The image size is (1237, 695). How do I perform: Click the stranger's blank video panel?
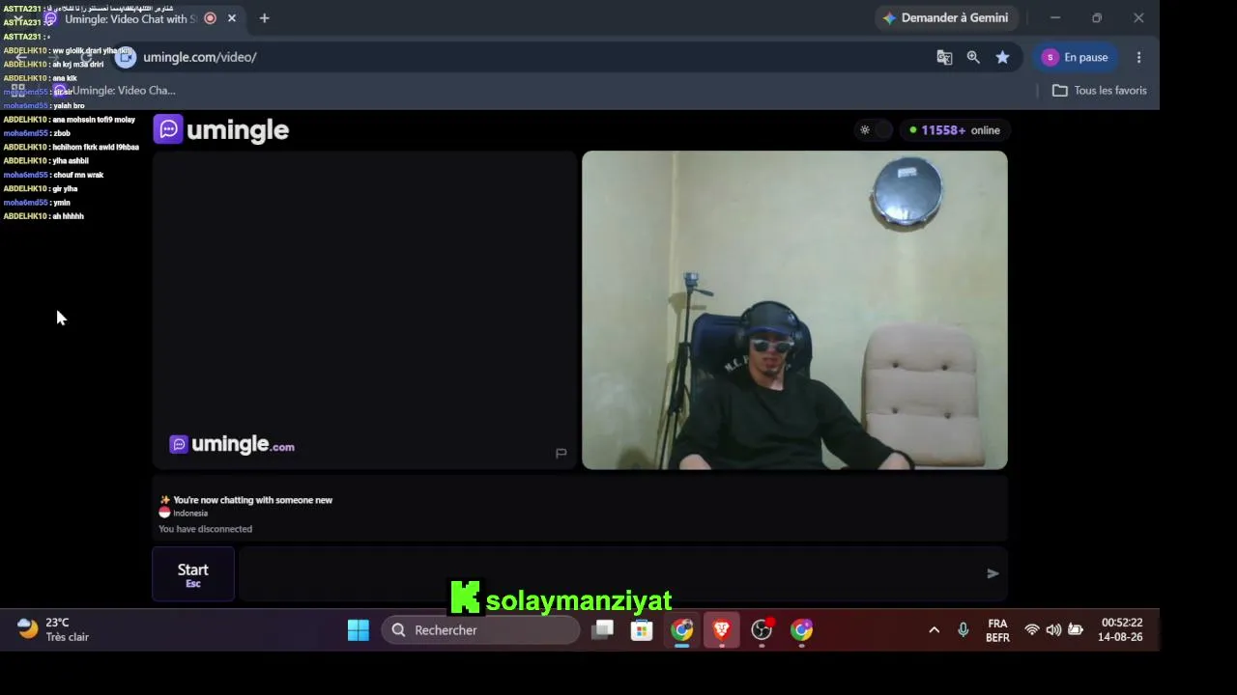[364, 310]
